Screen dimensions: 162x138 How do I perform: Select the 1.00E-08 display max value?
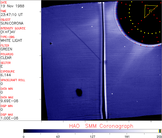[9, 118]
